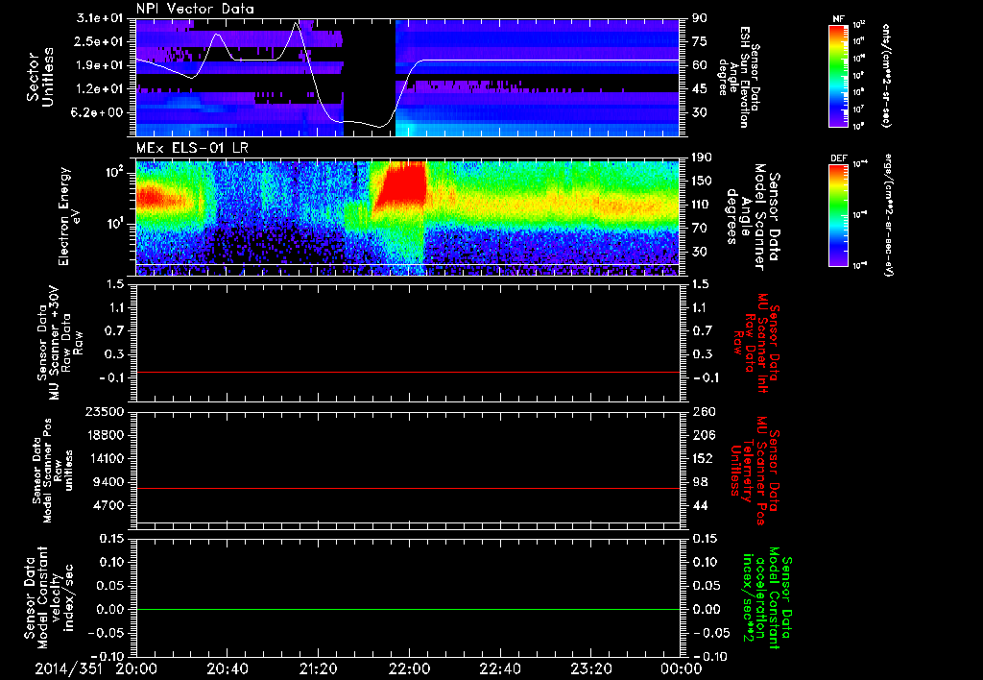Click the red 'MU Scanner Init Raw Data' label
This screenshot has height=680, width=983.
pos(757,342)
